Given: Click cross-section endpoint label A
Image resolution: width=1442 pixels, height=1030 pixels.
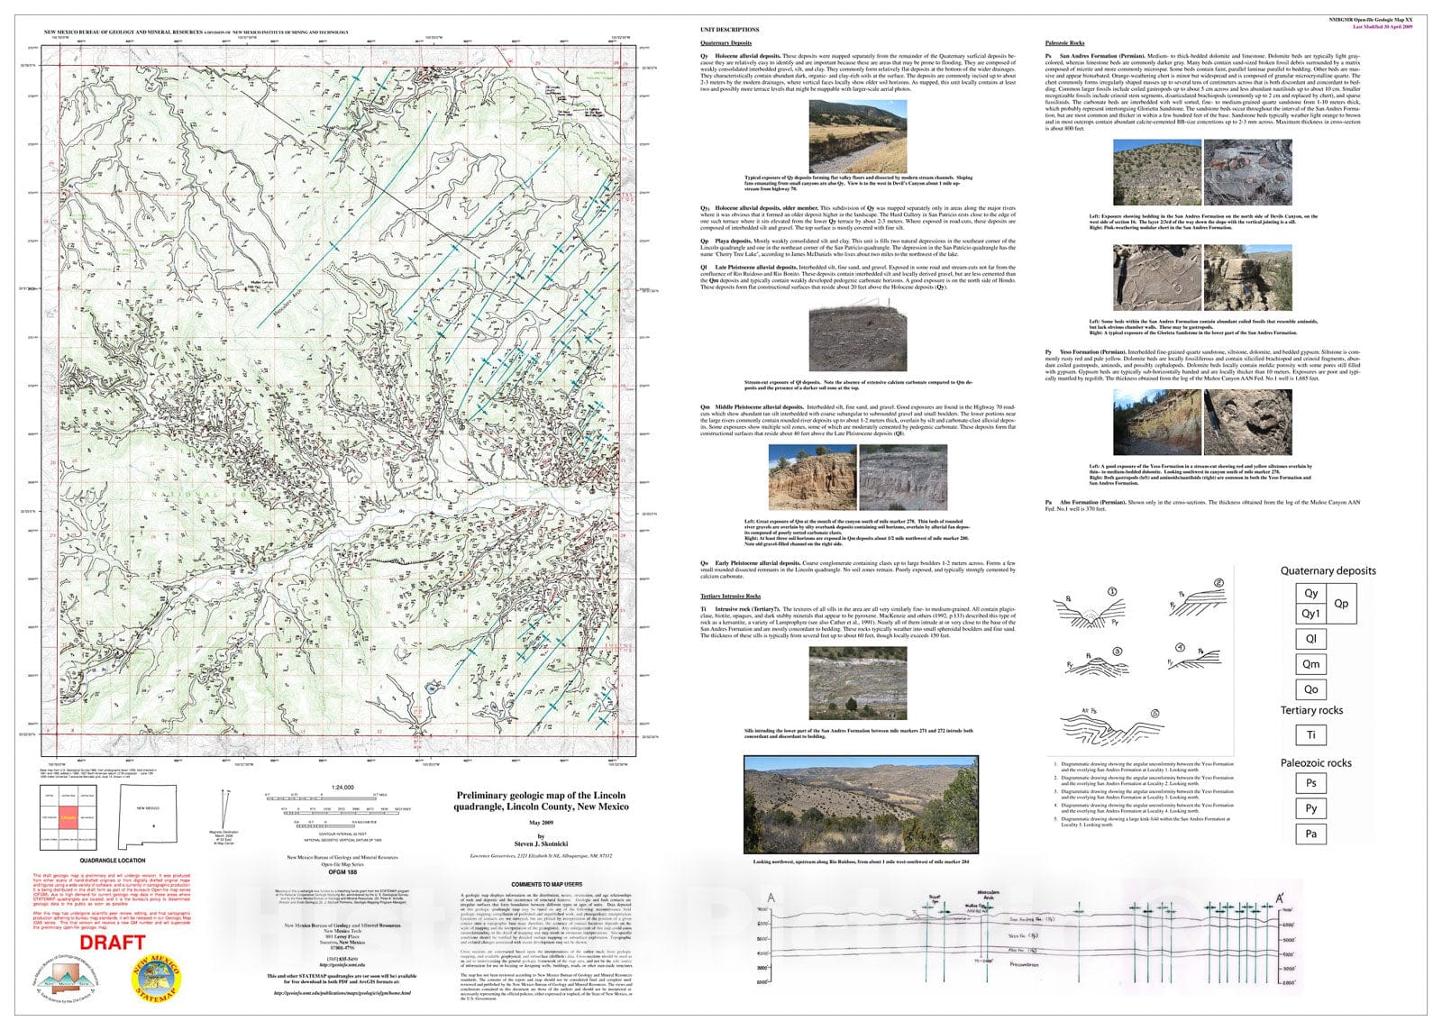Looking at the screenshot, I should point(771,898).
